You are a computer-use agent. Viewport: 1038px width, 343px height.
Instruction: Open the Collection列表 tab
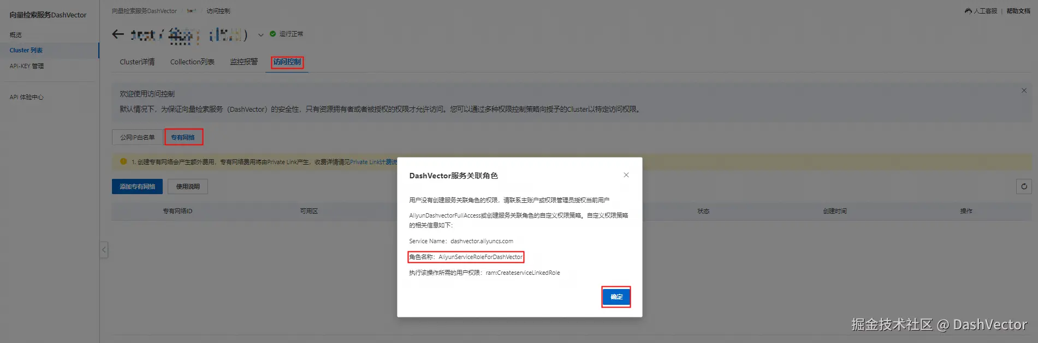click(192, 62)
